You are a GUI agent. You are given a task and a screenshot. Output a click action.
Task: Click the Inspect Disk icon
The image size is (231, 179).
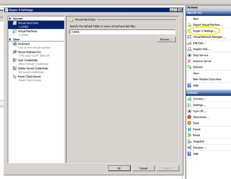coord(189,49)
